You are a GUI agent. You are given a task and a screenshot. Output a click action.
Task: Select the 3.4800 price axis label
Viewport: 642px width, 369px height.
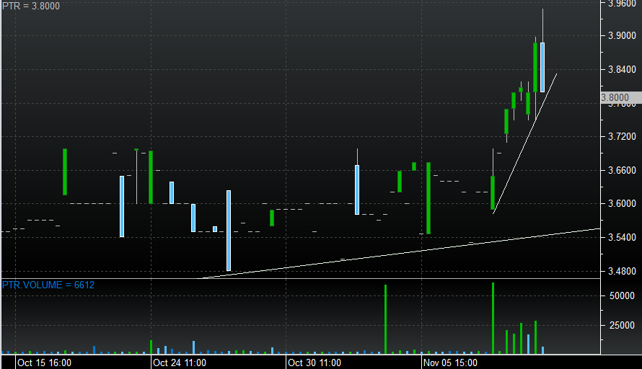click(621, 271)
